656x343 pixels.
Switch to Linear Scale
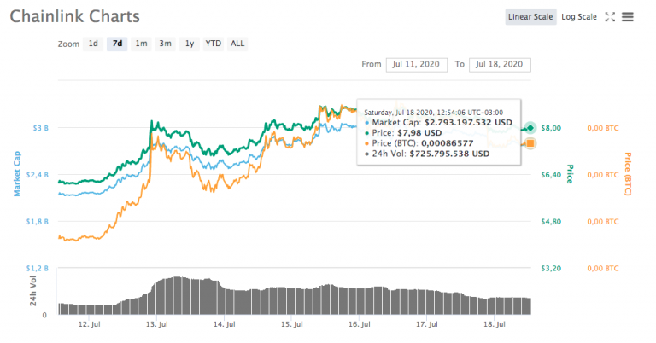[x=530, y=17]
